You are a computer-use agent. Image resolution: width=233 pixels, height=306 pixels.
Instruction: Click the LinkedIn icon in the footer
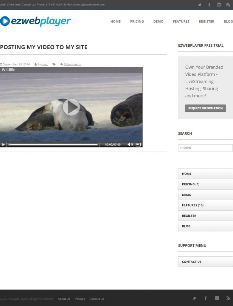coord(217,298)
